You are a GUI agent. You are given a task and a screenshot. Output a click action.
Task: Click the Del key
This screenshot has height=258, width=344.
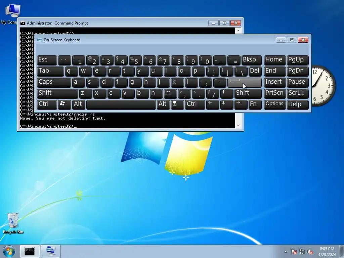[x=255, y=72]
